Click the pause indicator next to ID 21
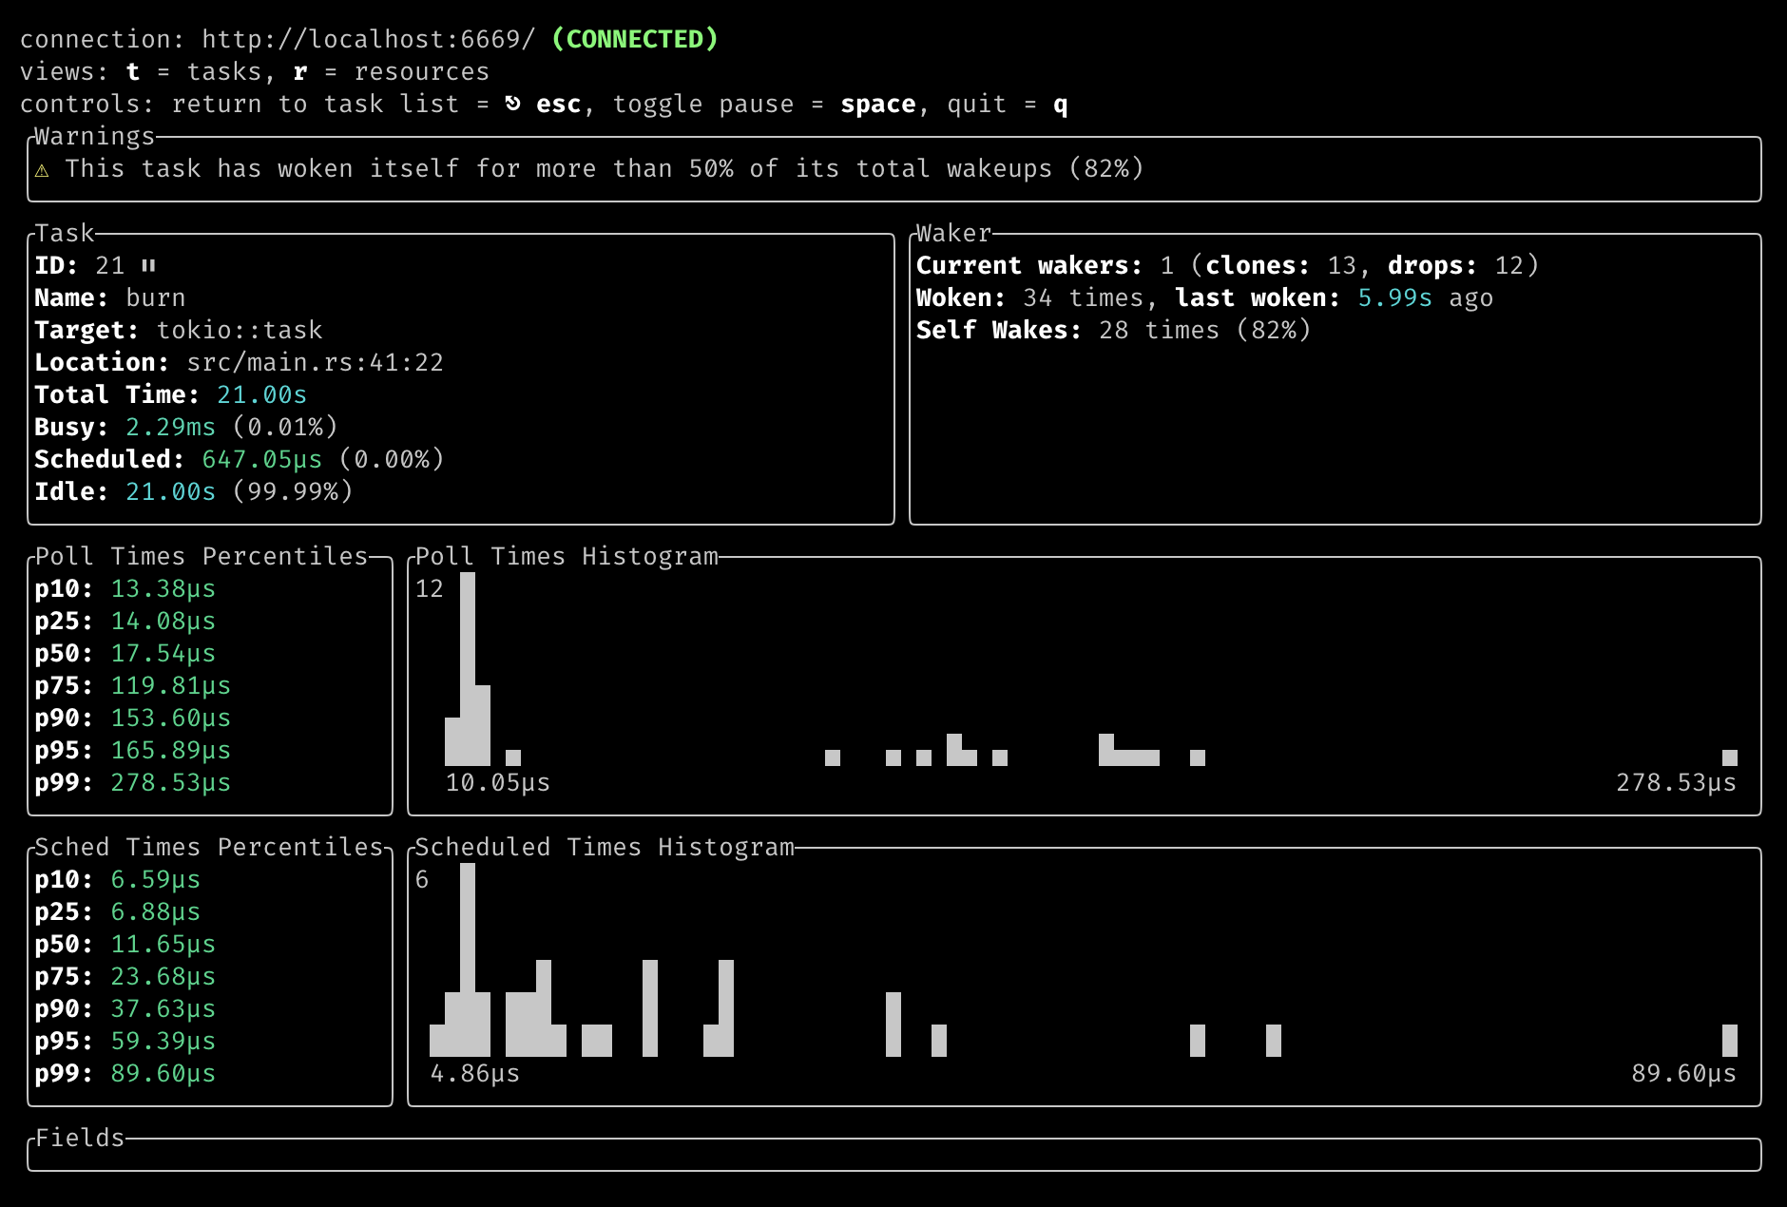1787x1207 pixels. tap(148, 266)
